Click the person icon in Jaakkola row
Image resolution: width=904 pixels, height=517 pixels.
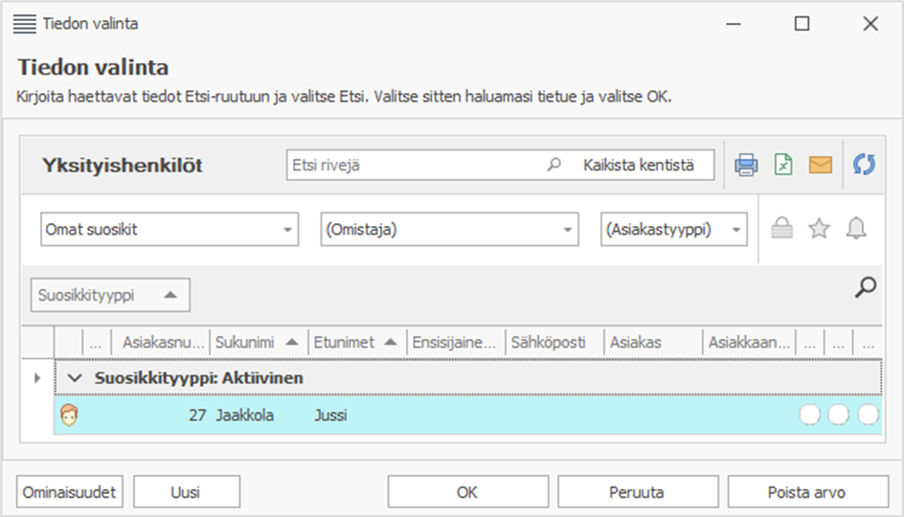tap(69, 416)
